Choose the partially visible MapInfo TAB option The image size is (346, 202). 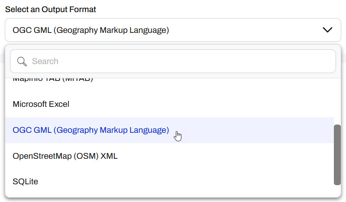click(x=53, y=80)
